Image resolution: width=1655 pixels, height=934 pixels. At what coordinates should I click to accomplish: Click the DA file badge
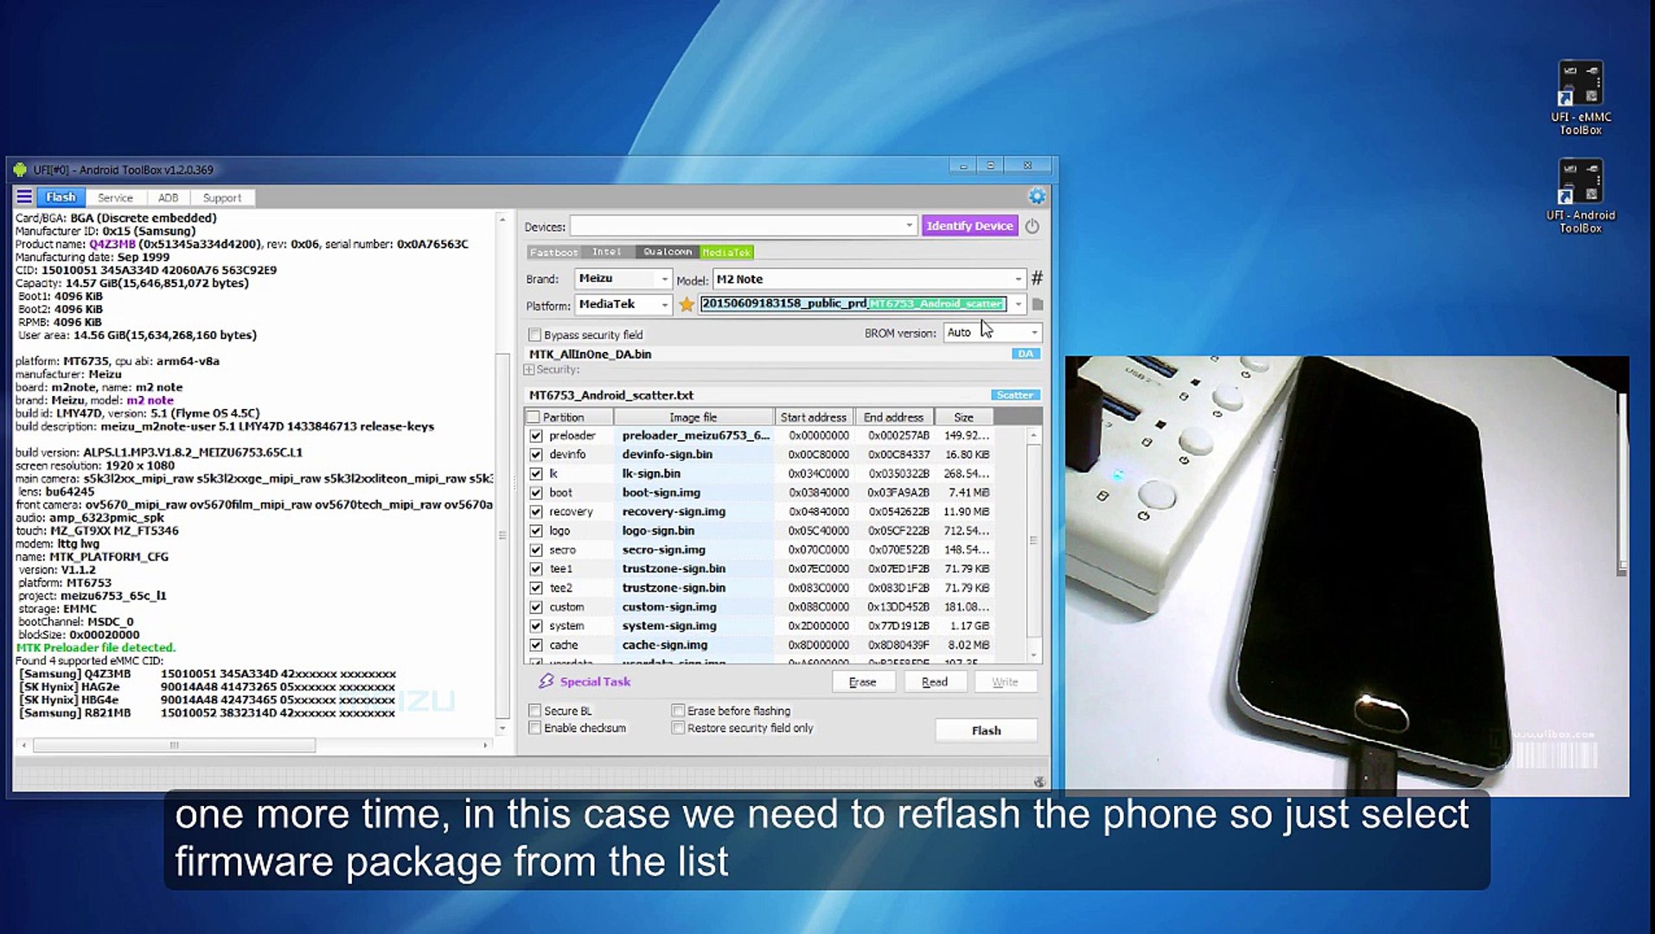pyautogui.click(x=1026, y=354)
